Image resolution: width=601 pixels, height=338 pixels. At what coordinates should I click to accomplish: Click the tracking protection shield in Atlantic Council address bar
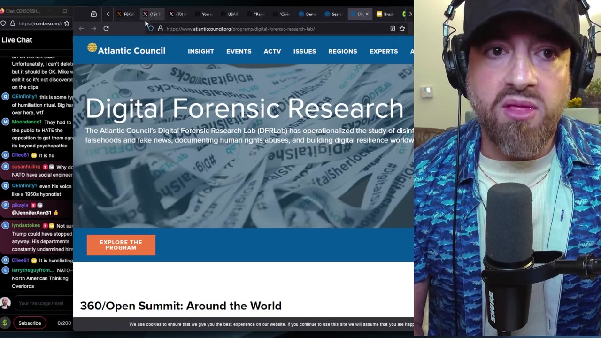coord(151,29)
